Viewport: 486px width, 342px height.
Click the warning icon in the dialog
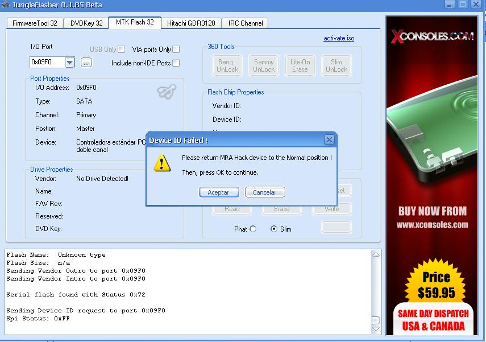(162, 163)
